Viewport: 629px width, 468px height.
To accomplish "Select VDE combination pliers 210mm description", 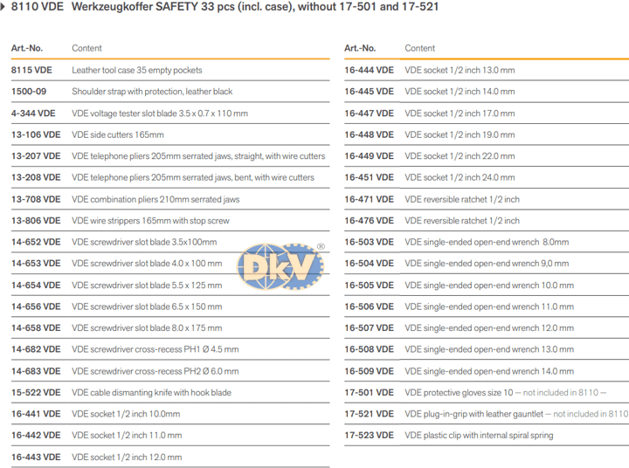I will (x=155, y=199).
